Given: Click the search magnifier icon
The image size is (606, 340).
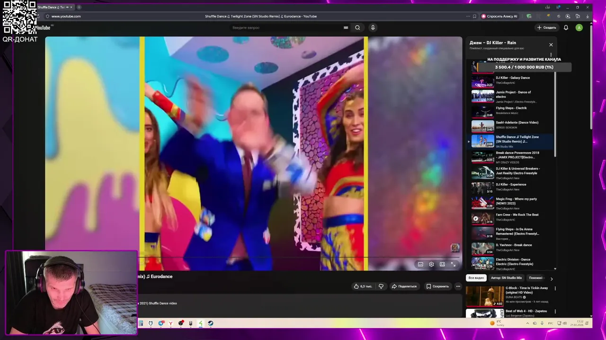Looking at the screenshot, I should pos(357,27).
